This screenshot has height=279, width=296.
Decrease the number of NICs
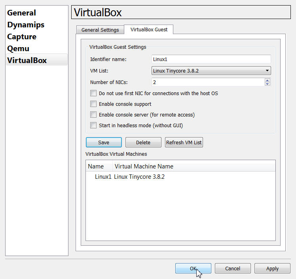point(267,84)
